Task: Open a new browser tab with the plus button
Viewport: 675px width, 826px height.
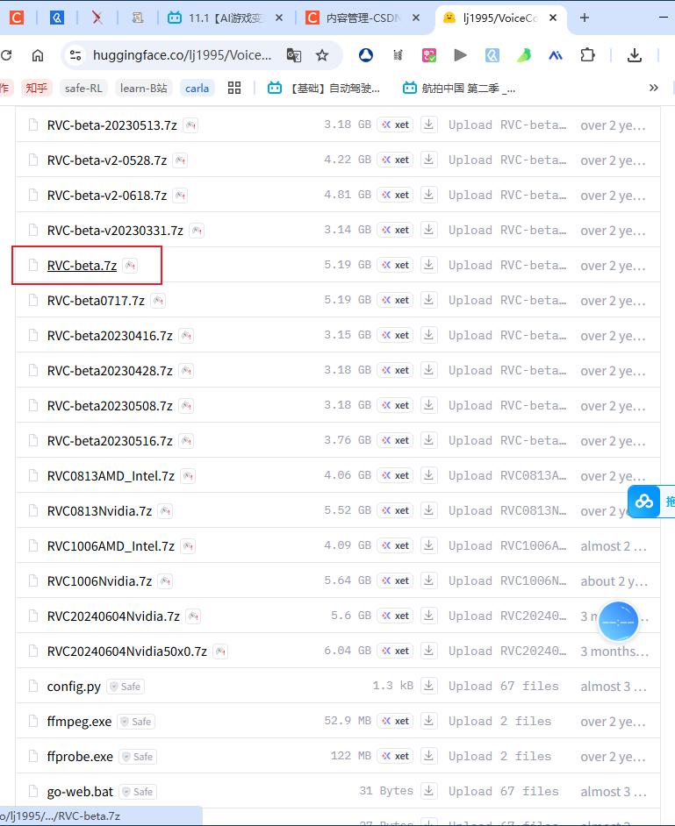Action: pos(585,18)
